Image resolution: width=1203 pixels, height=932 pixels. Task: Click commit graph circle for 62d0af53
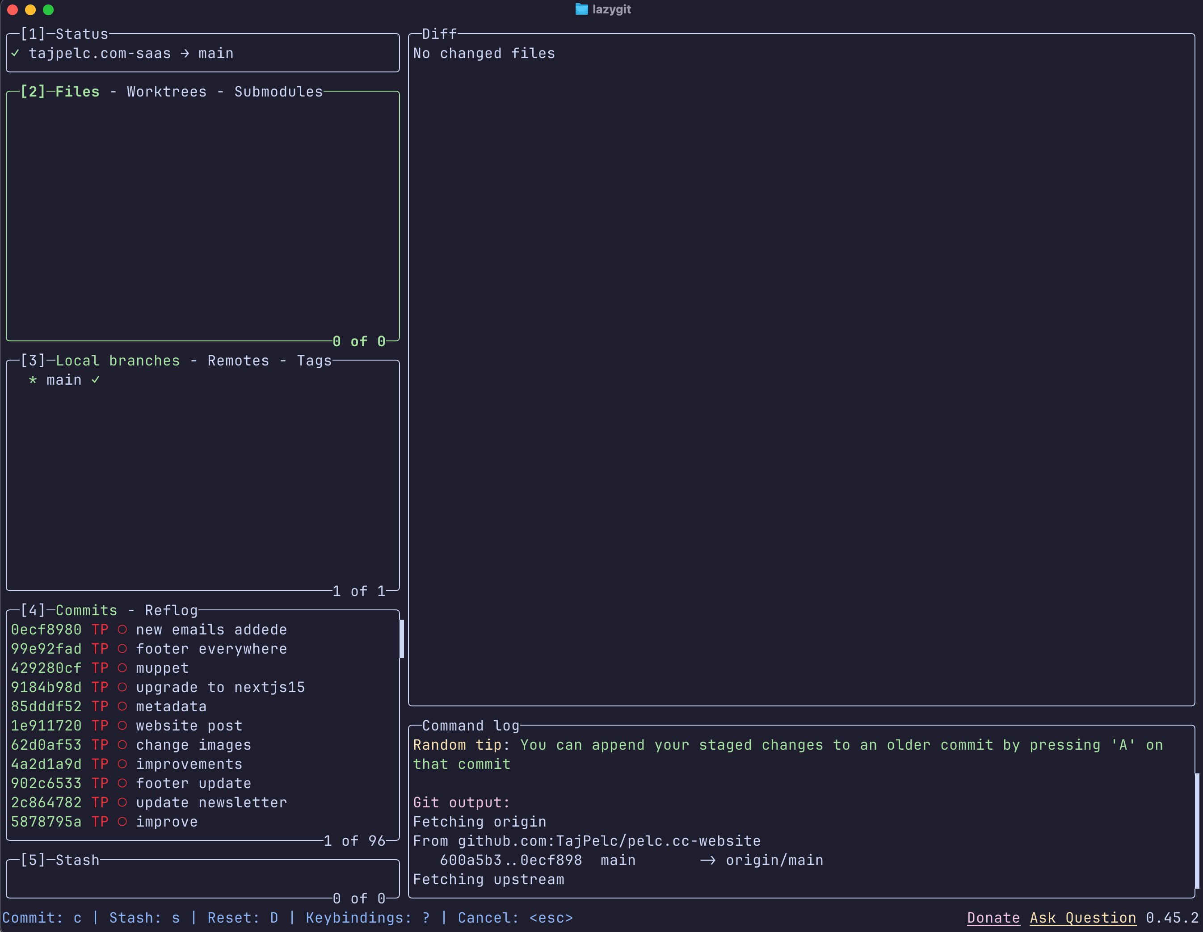(122, 745)
